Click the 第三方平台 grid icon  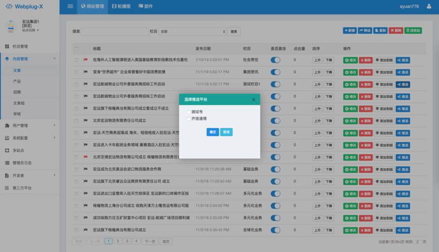coord(7,188)
